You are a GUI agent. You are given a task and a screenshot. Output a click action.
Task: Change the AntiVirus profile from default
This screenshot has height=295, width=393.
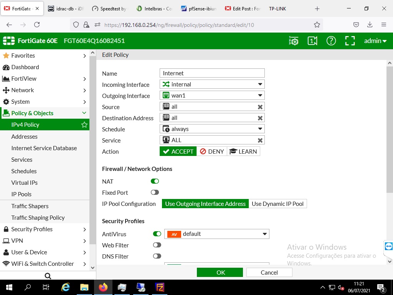point(264,234)
